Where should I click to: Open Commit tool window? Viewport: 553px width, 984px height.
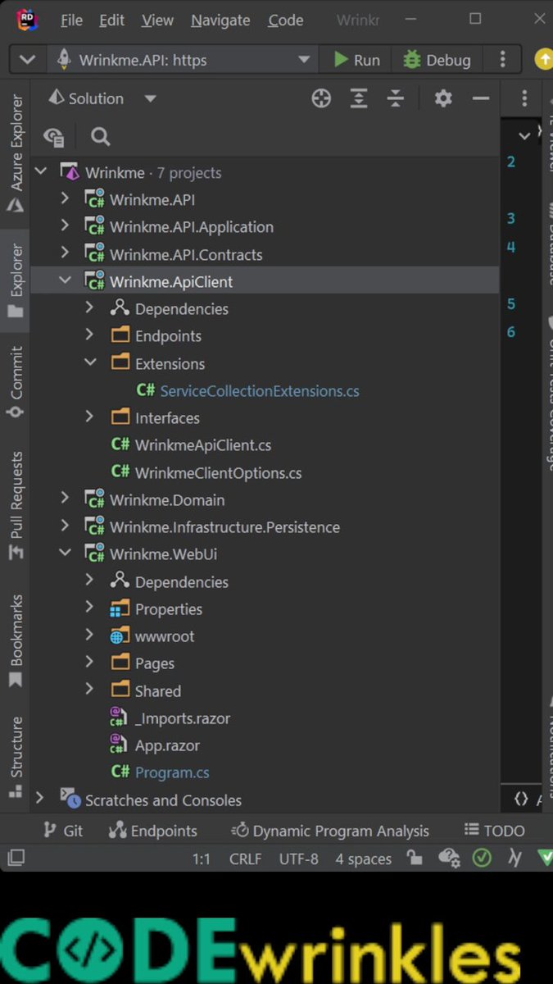click(16, 382)
